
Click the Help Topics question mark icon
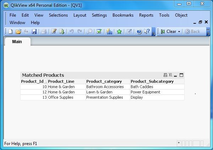click(139, 31)
